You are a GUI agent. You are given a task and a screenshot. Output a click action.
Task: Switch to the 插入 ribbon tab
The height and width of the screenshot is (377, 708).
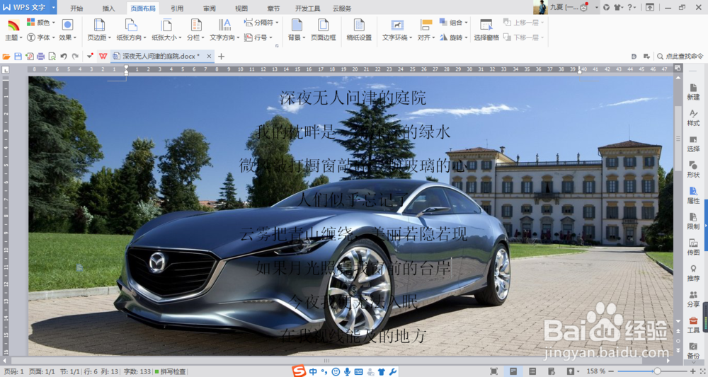[x=108, y=8]
